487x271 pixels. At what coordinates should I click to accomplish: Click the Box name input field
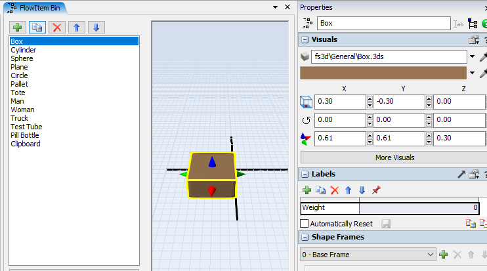(x=382, y=23)
